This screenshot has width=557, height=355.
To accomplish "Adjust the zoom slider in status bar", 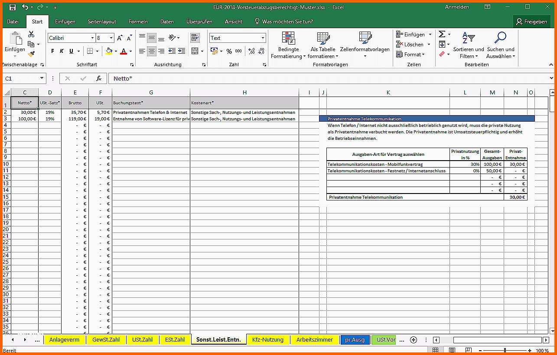I will [x=505, y=350].
